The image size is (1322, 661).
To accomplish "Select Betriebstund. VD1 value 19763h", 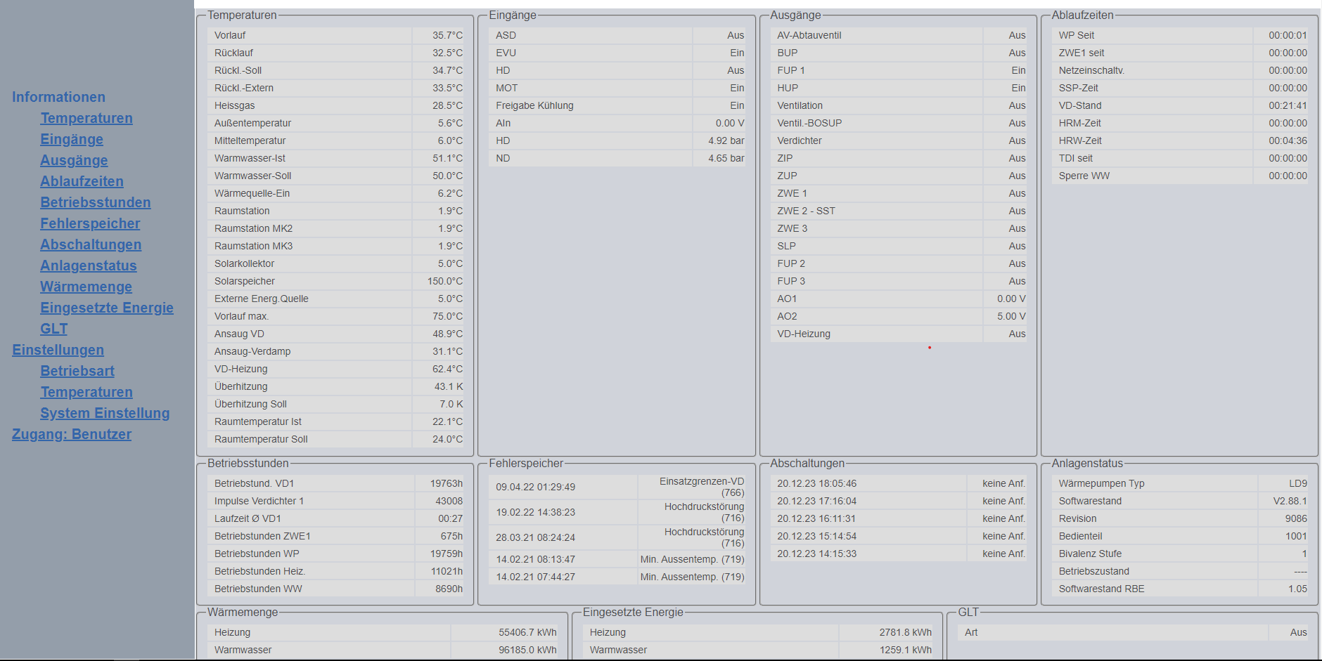I will [x=447, y=483].
